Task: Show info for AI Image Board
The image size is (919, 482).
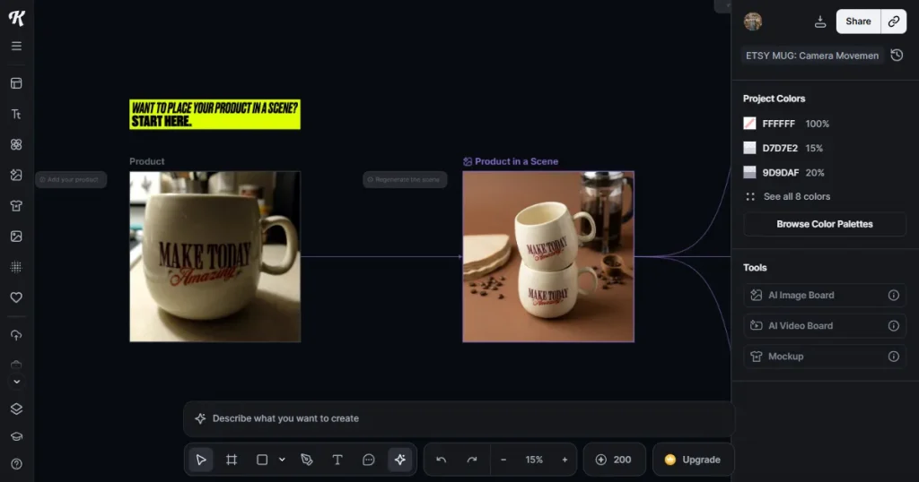Action: point(893,296)
